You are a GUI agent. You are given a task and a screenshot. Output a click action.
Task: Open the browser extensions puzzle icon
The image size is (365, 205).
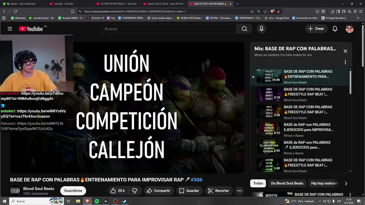tap(317, 11)
